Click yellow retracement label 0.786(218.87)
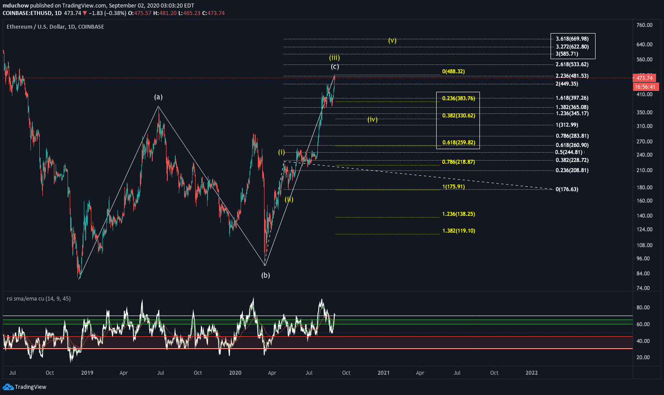Image resolution: width=664 pixels, height=395 pixels. 459,162
